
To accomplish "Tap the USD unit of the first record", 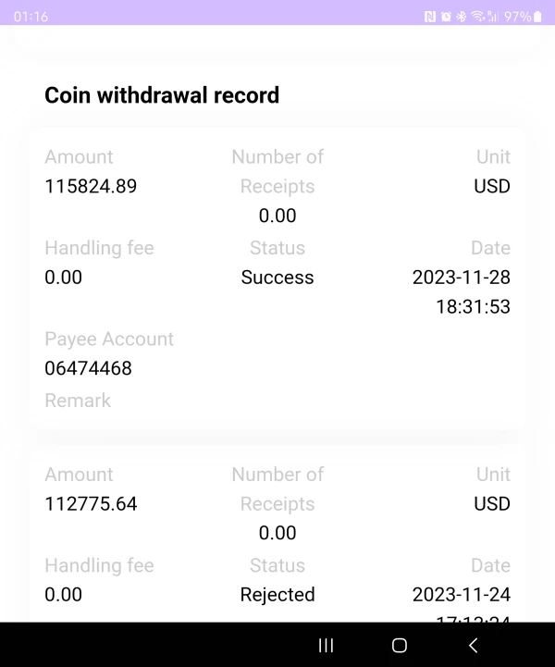I will click(x=491, y=186).
